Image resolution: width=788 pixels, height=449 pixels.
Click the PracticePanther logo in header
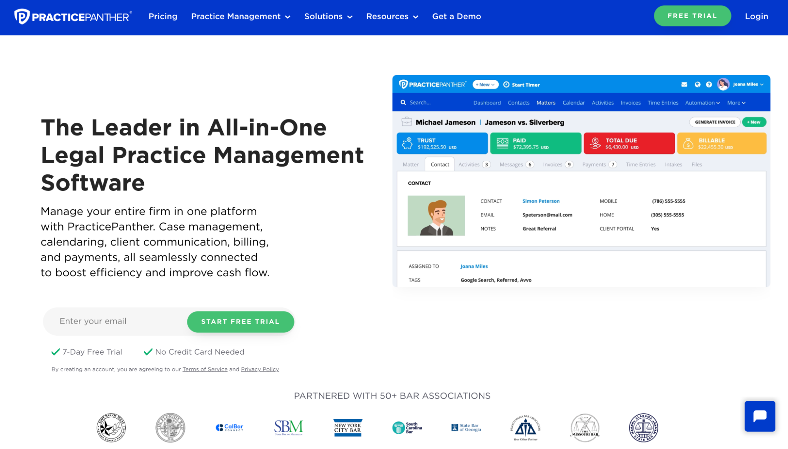coord(73,17)
